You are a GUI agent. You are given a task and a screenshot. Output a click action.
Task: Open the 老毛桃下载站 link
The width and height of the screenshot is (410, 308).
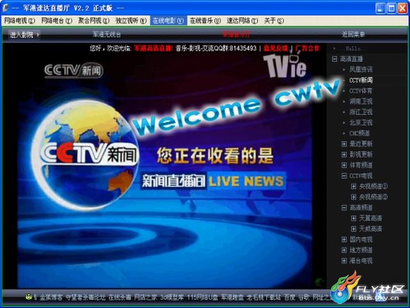pos(264,297)
